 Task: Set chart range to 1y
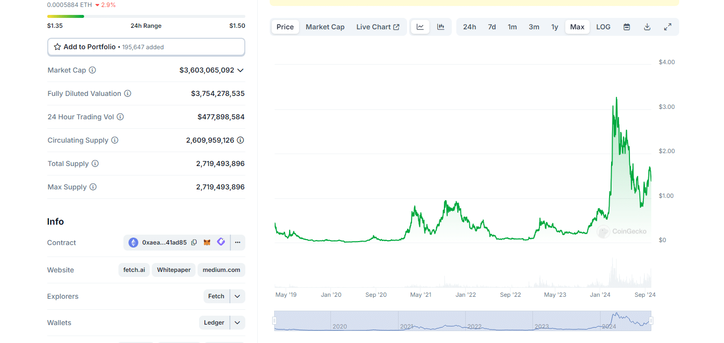554,27
